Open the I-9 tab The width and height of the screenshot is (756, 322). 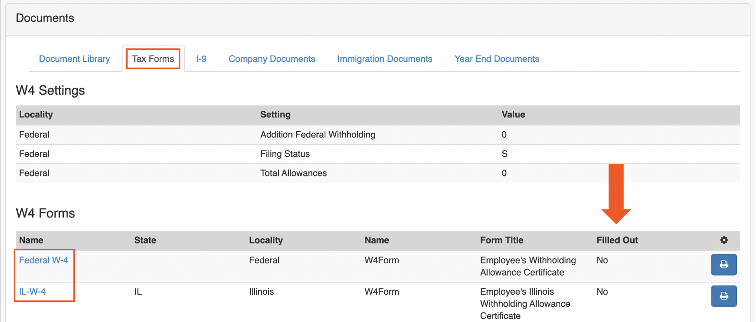coord(201,59)
